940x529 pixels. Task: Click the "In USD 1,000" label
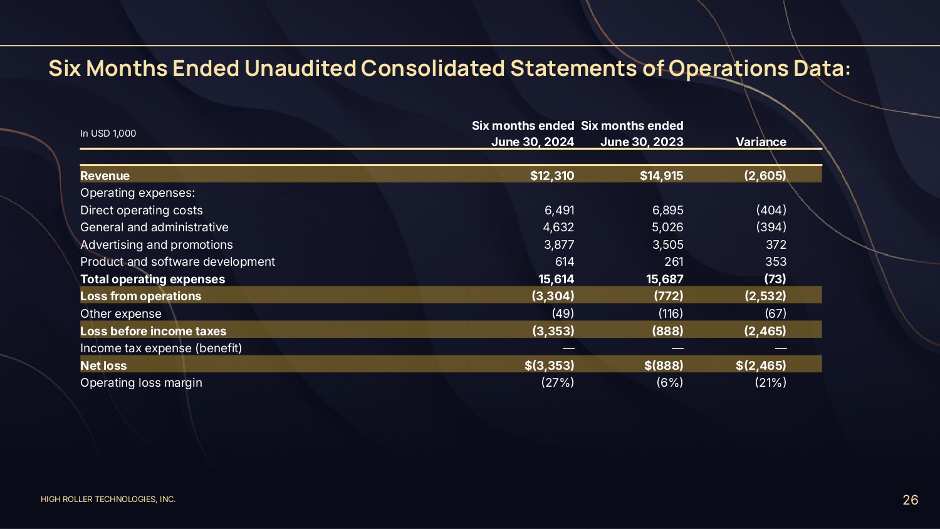[x=108, y=134]
